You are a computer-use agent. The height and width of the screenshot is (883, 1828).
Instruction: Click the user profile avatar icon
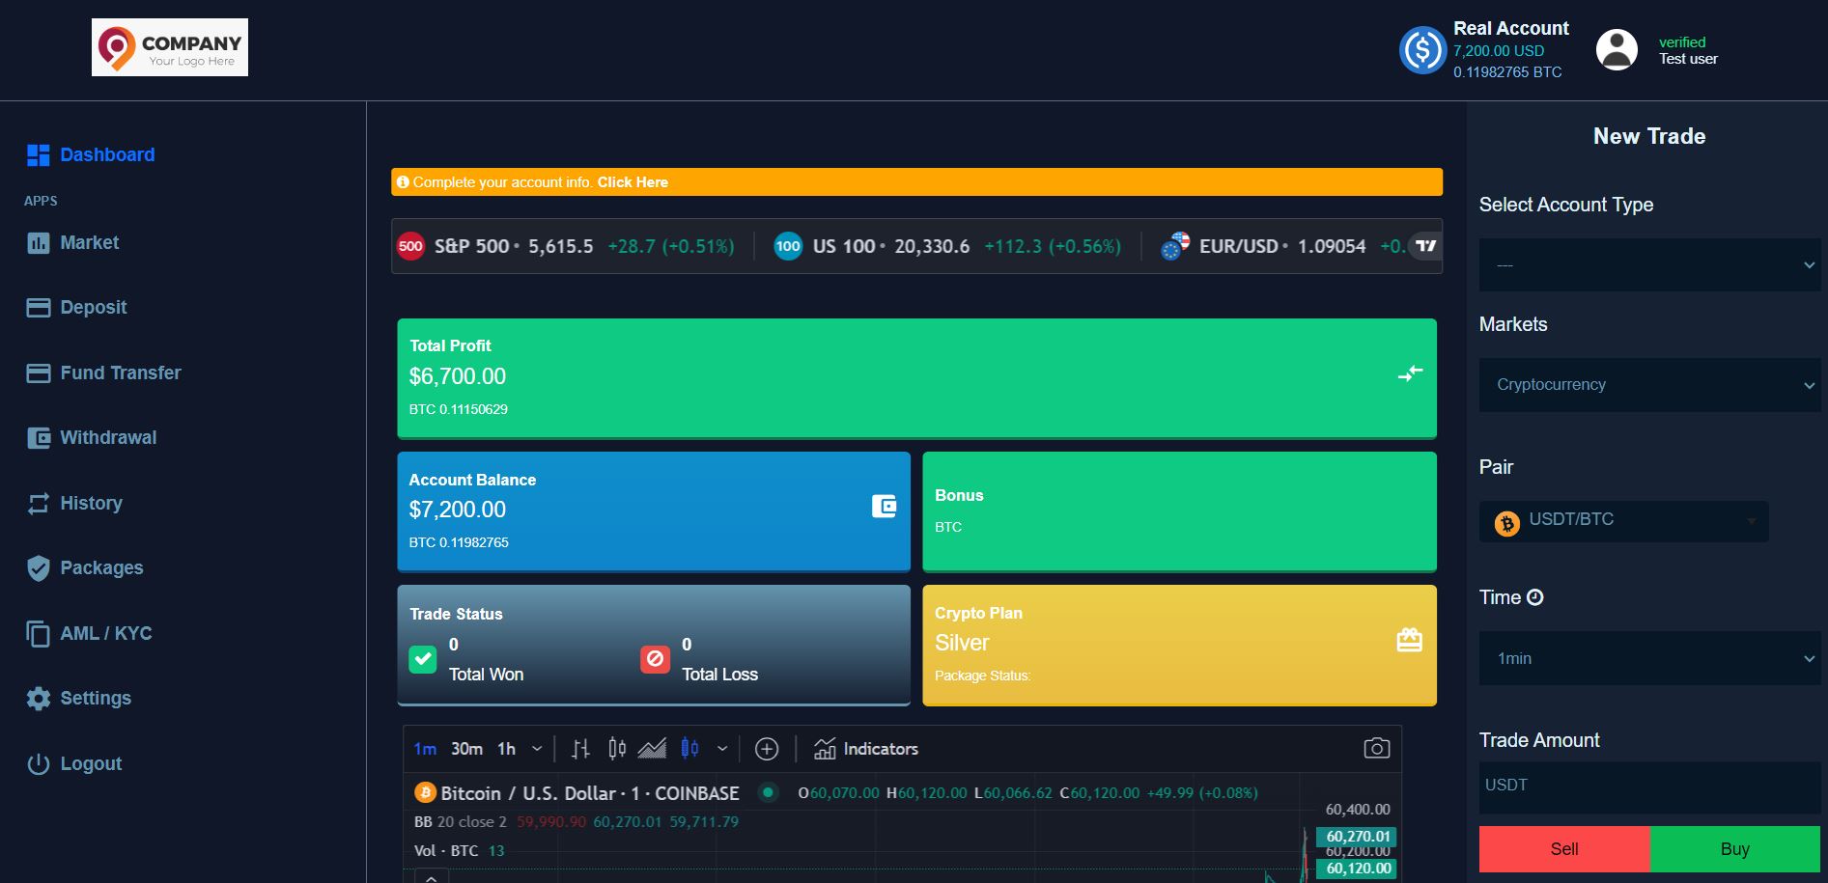pos(1617,50)
